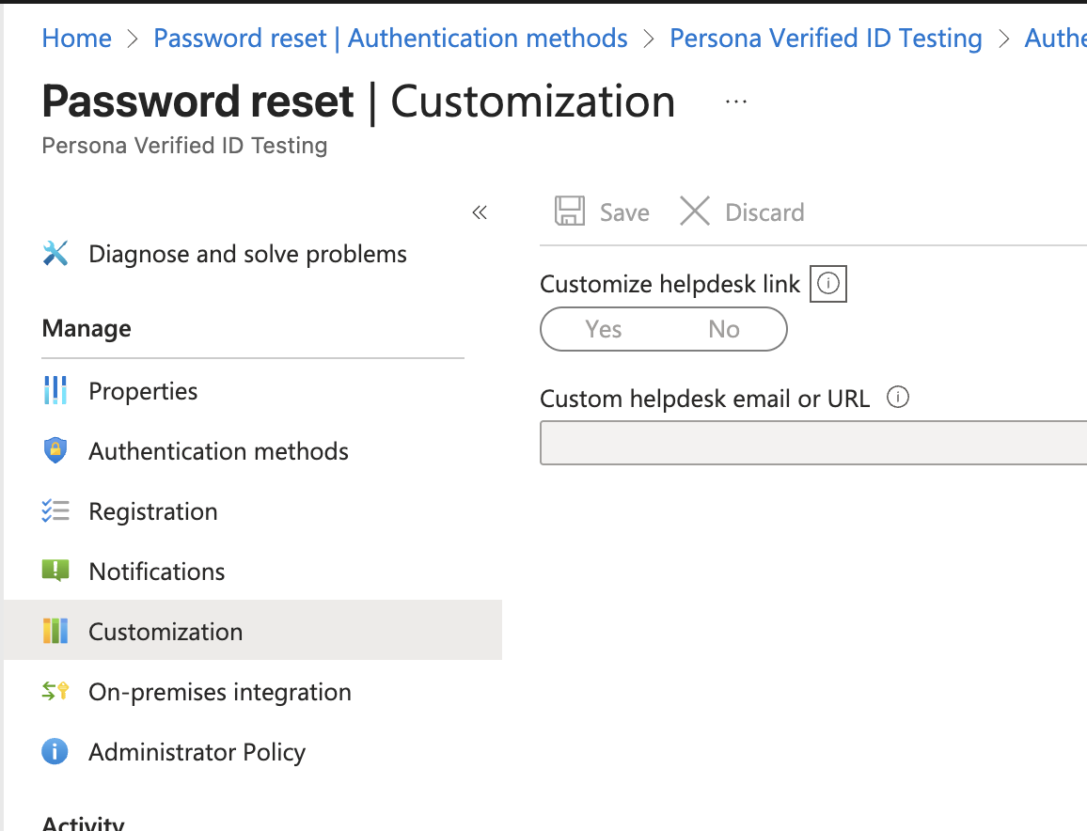The width and height of the screenshot is (1087, 831).
Task: Click the Custom helpdesk email or URL field
Action: [x=814, y=442]
